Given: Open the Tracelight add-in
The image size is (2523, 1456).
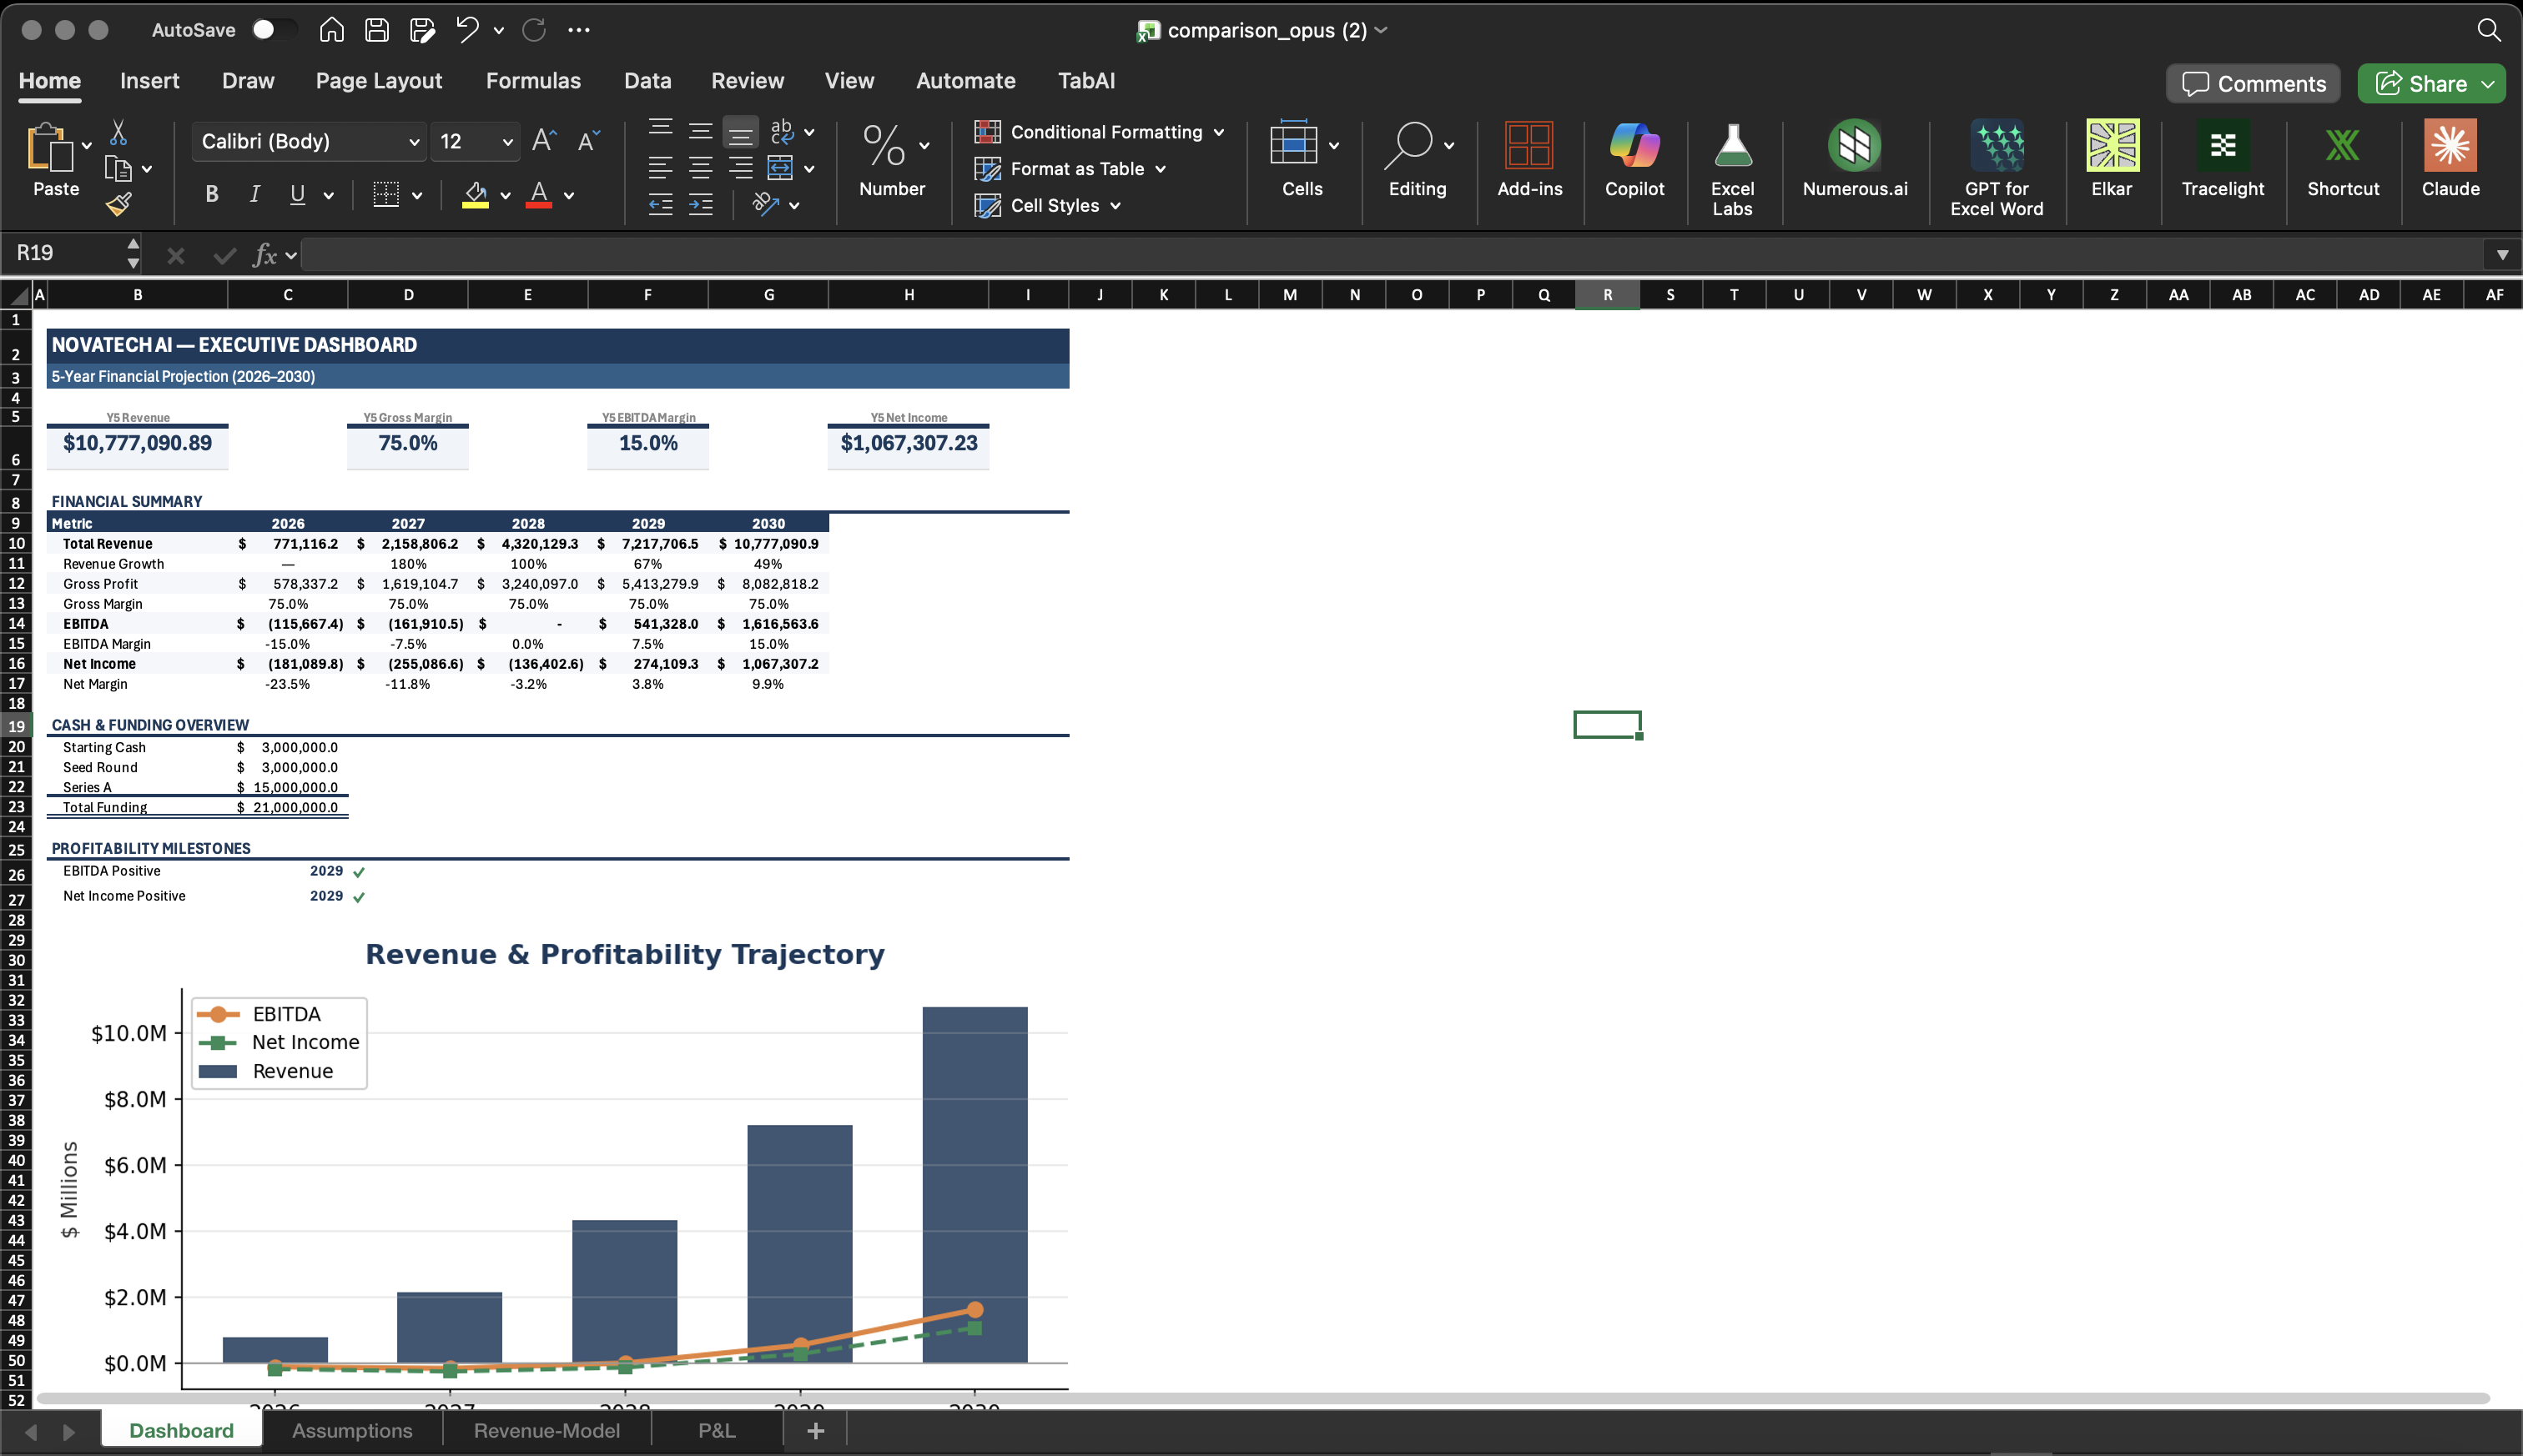Looking at the screenshot, I should pyautogui.click(x=2222, y=147).
